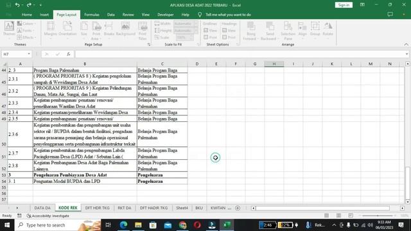Open the Developer ribbon tab
This screenshot has height=231, width=411.
coord(166,15)
